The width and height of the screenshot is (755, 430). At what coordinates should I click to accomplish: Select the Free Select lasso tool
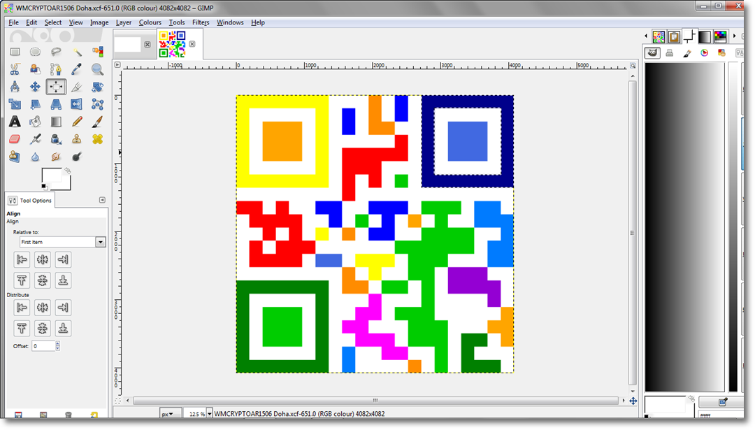56,52
